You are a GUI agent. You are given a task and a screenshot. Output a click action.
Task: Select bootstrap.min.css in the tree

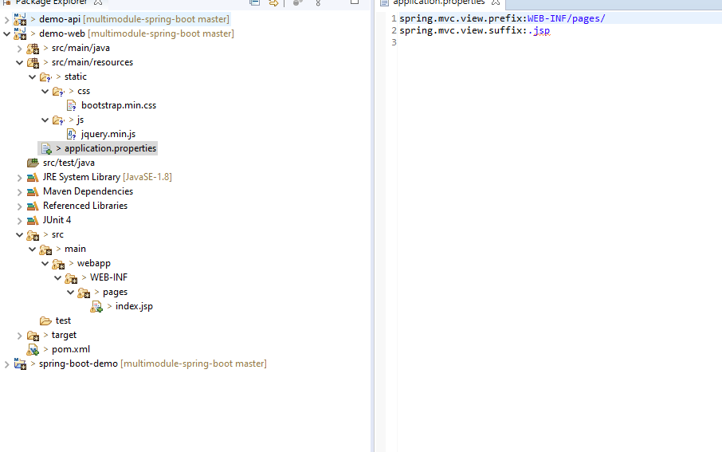[119, 105]
